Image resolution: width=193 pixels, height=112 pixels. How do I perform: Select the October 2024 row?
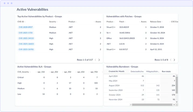click(140, 95)
